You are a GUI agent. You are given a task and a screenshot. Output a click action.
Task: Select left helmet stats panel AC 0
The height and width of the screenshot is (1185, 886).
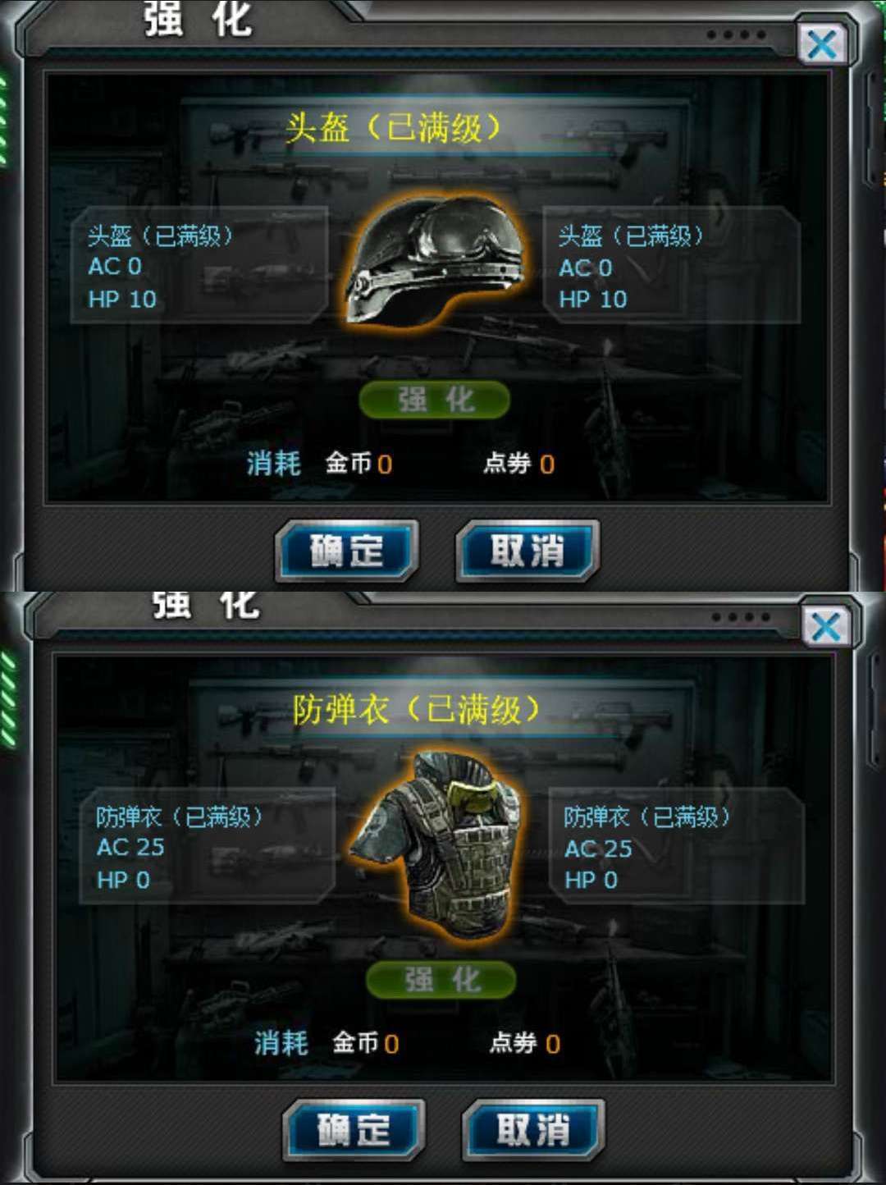click(115, 267)
